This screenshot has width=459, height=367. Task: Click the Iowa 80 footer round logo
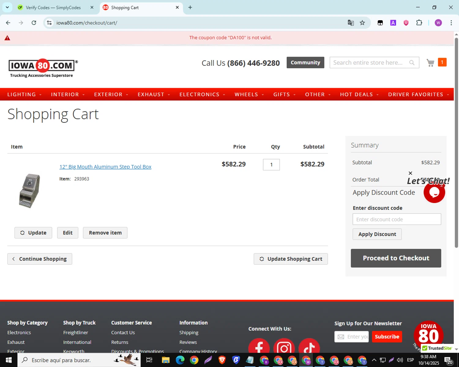pyautogui.click(x=428, y=335)
